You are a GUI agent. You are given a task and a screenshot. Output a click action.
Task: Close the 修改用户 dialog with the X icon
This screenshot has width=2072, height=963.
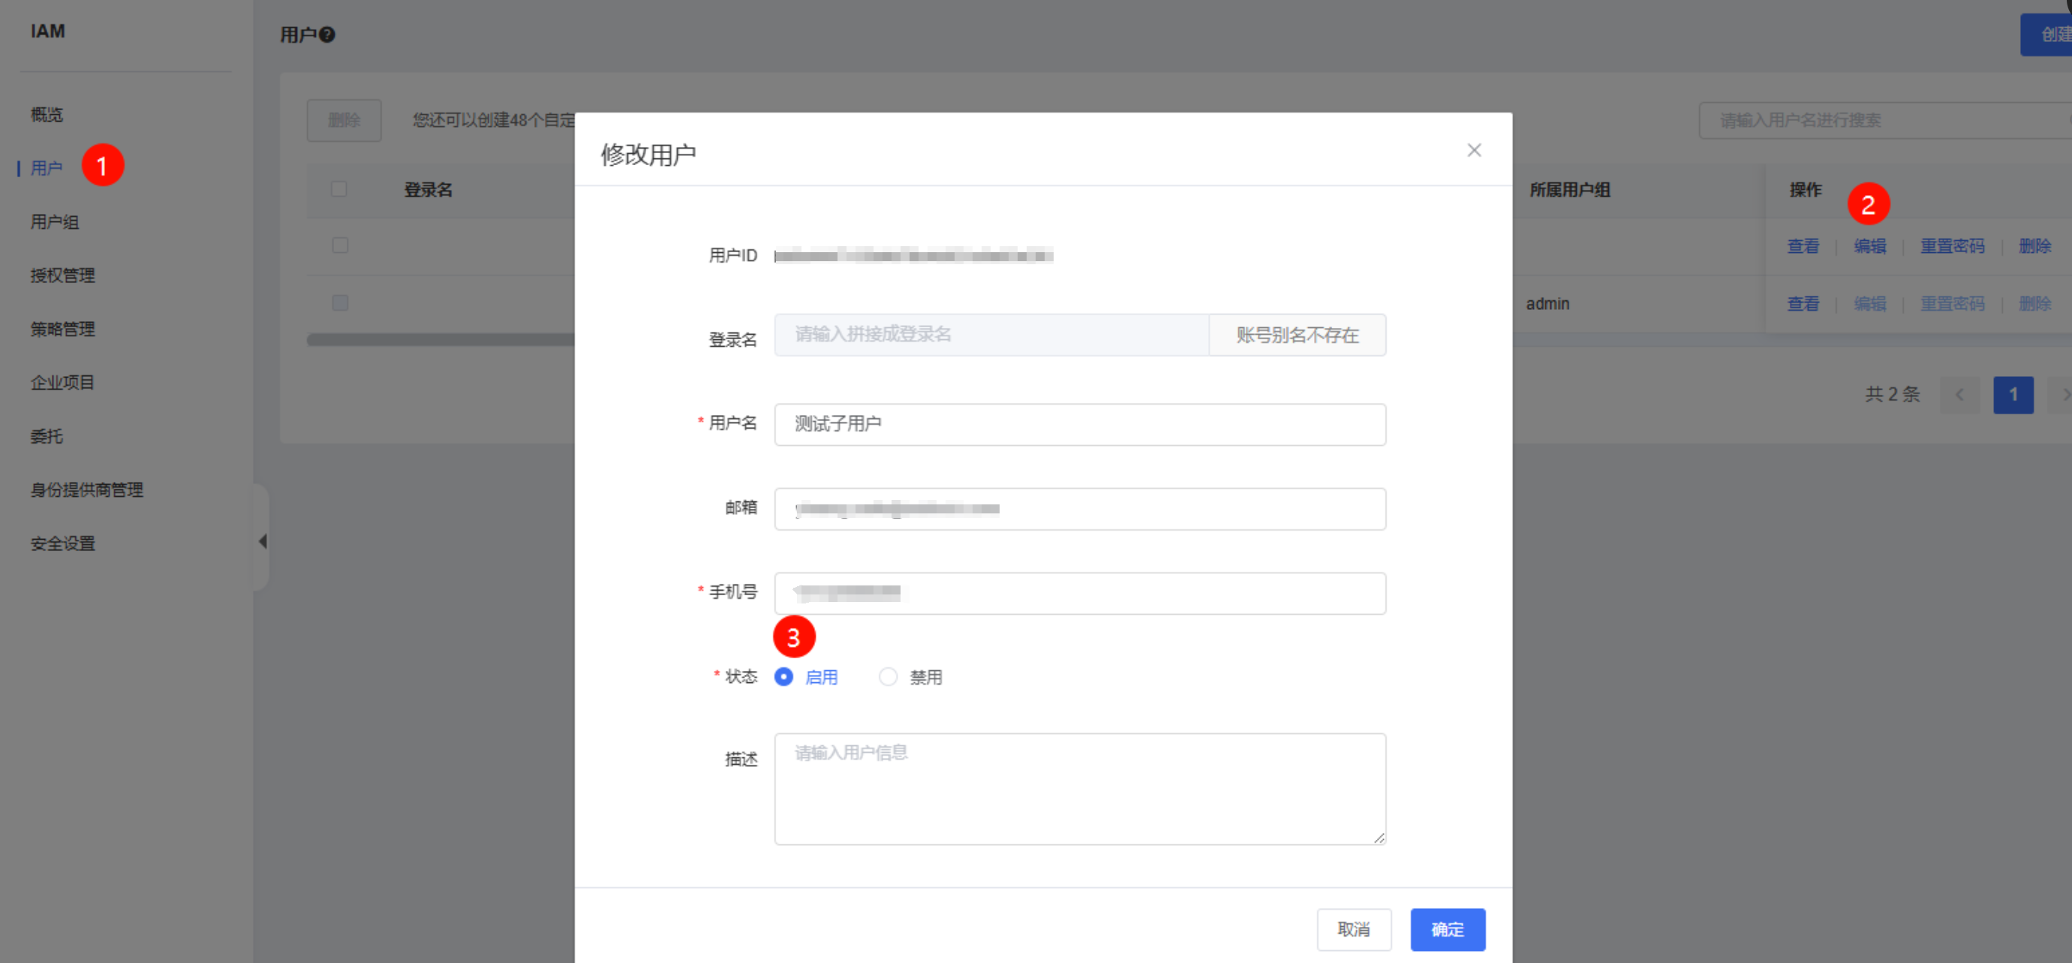pyautogui.click(x=1474, y=150)
